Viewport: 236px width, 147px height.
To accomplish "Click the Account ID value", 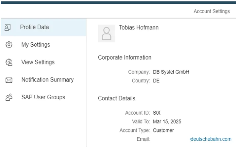I will tap(157, 113).
